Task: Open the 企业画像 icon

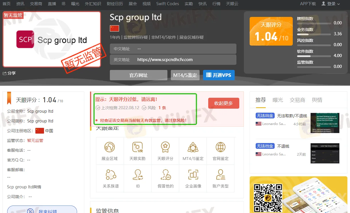Action: tap(193, 175)
